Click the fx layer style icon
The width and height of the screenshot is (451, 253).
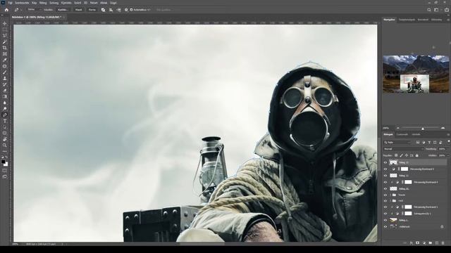[412, 243]
